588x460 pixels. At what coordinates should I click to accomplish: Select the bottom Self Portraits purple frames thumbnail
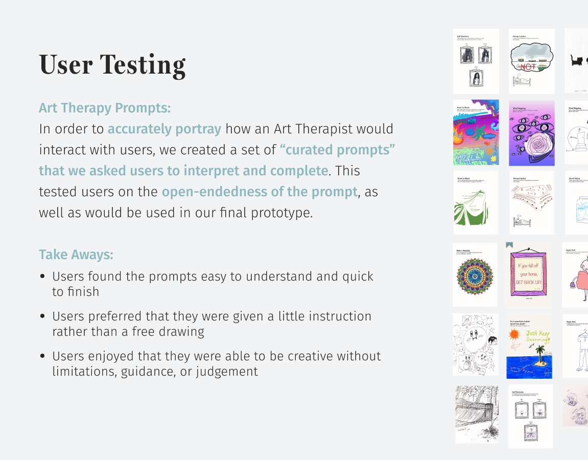(530, 417)
